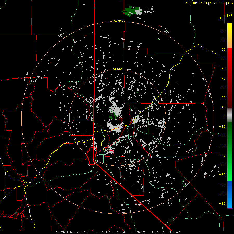Click the blue bottom segment of the color bar

pyautogui.click(x=230, y=194)
